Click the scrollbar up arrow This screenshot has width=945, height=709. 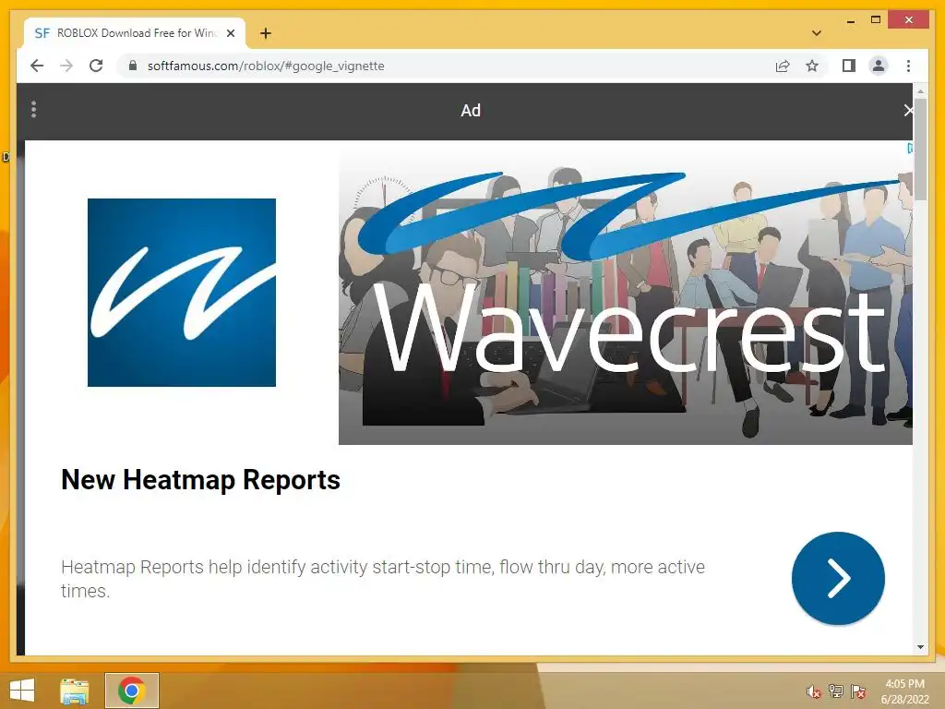[x=920, y=91]
